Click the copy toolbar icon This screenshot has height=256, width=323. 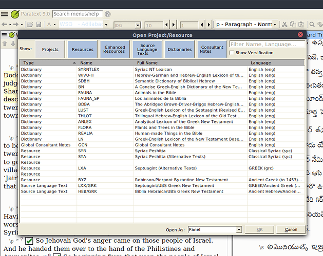tap(293, 25)
